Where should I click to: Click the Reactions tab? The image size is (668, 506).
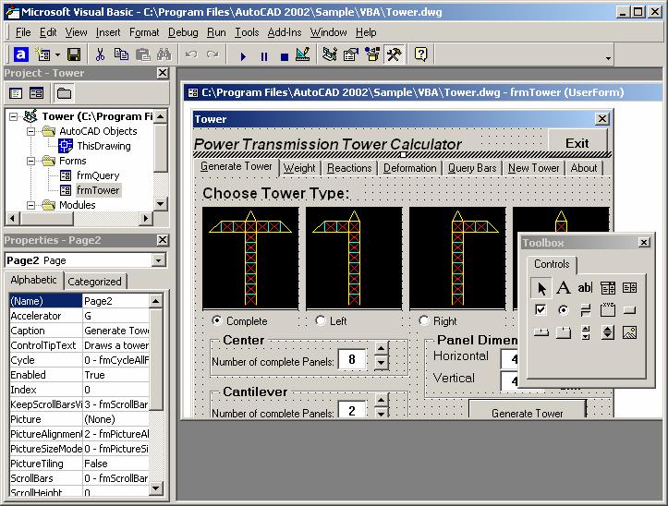coord(349,168)
